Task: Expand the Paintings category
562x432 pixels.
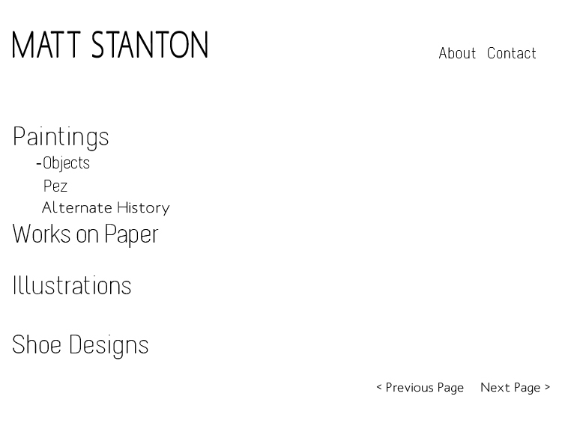Action: [x=61, y=136]
